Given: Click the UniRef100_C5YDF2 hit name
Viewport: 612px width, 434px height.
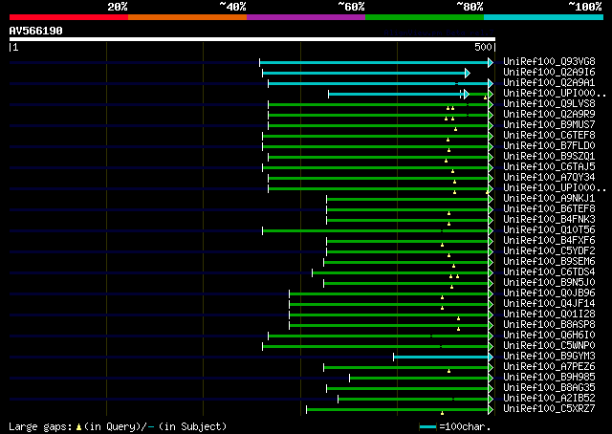Looking at the screenshot, I should [549, 251].
